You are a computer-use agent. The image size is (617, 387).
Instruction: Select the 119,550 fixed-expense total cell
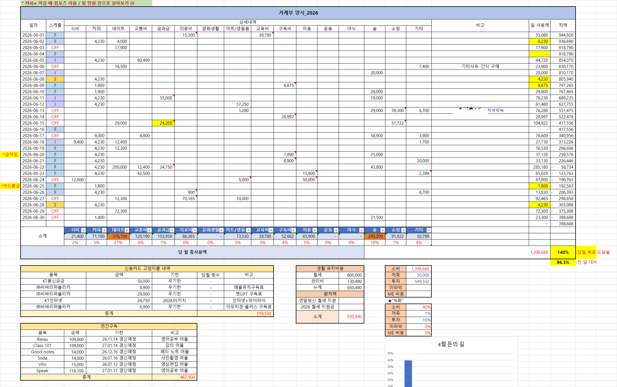(235, 313)
